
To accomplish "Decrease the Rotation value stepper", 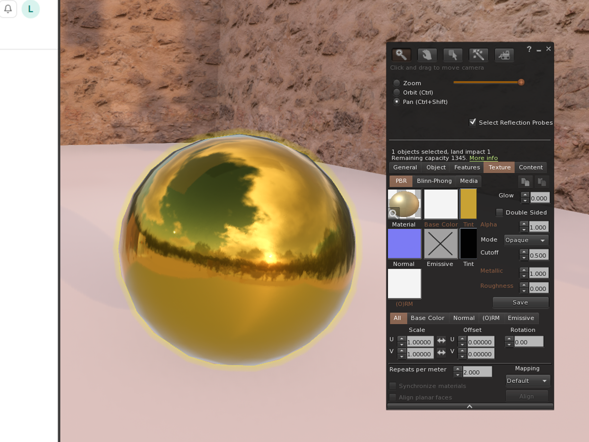I will (509, 344).
